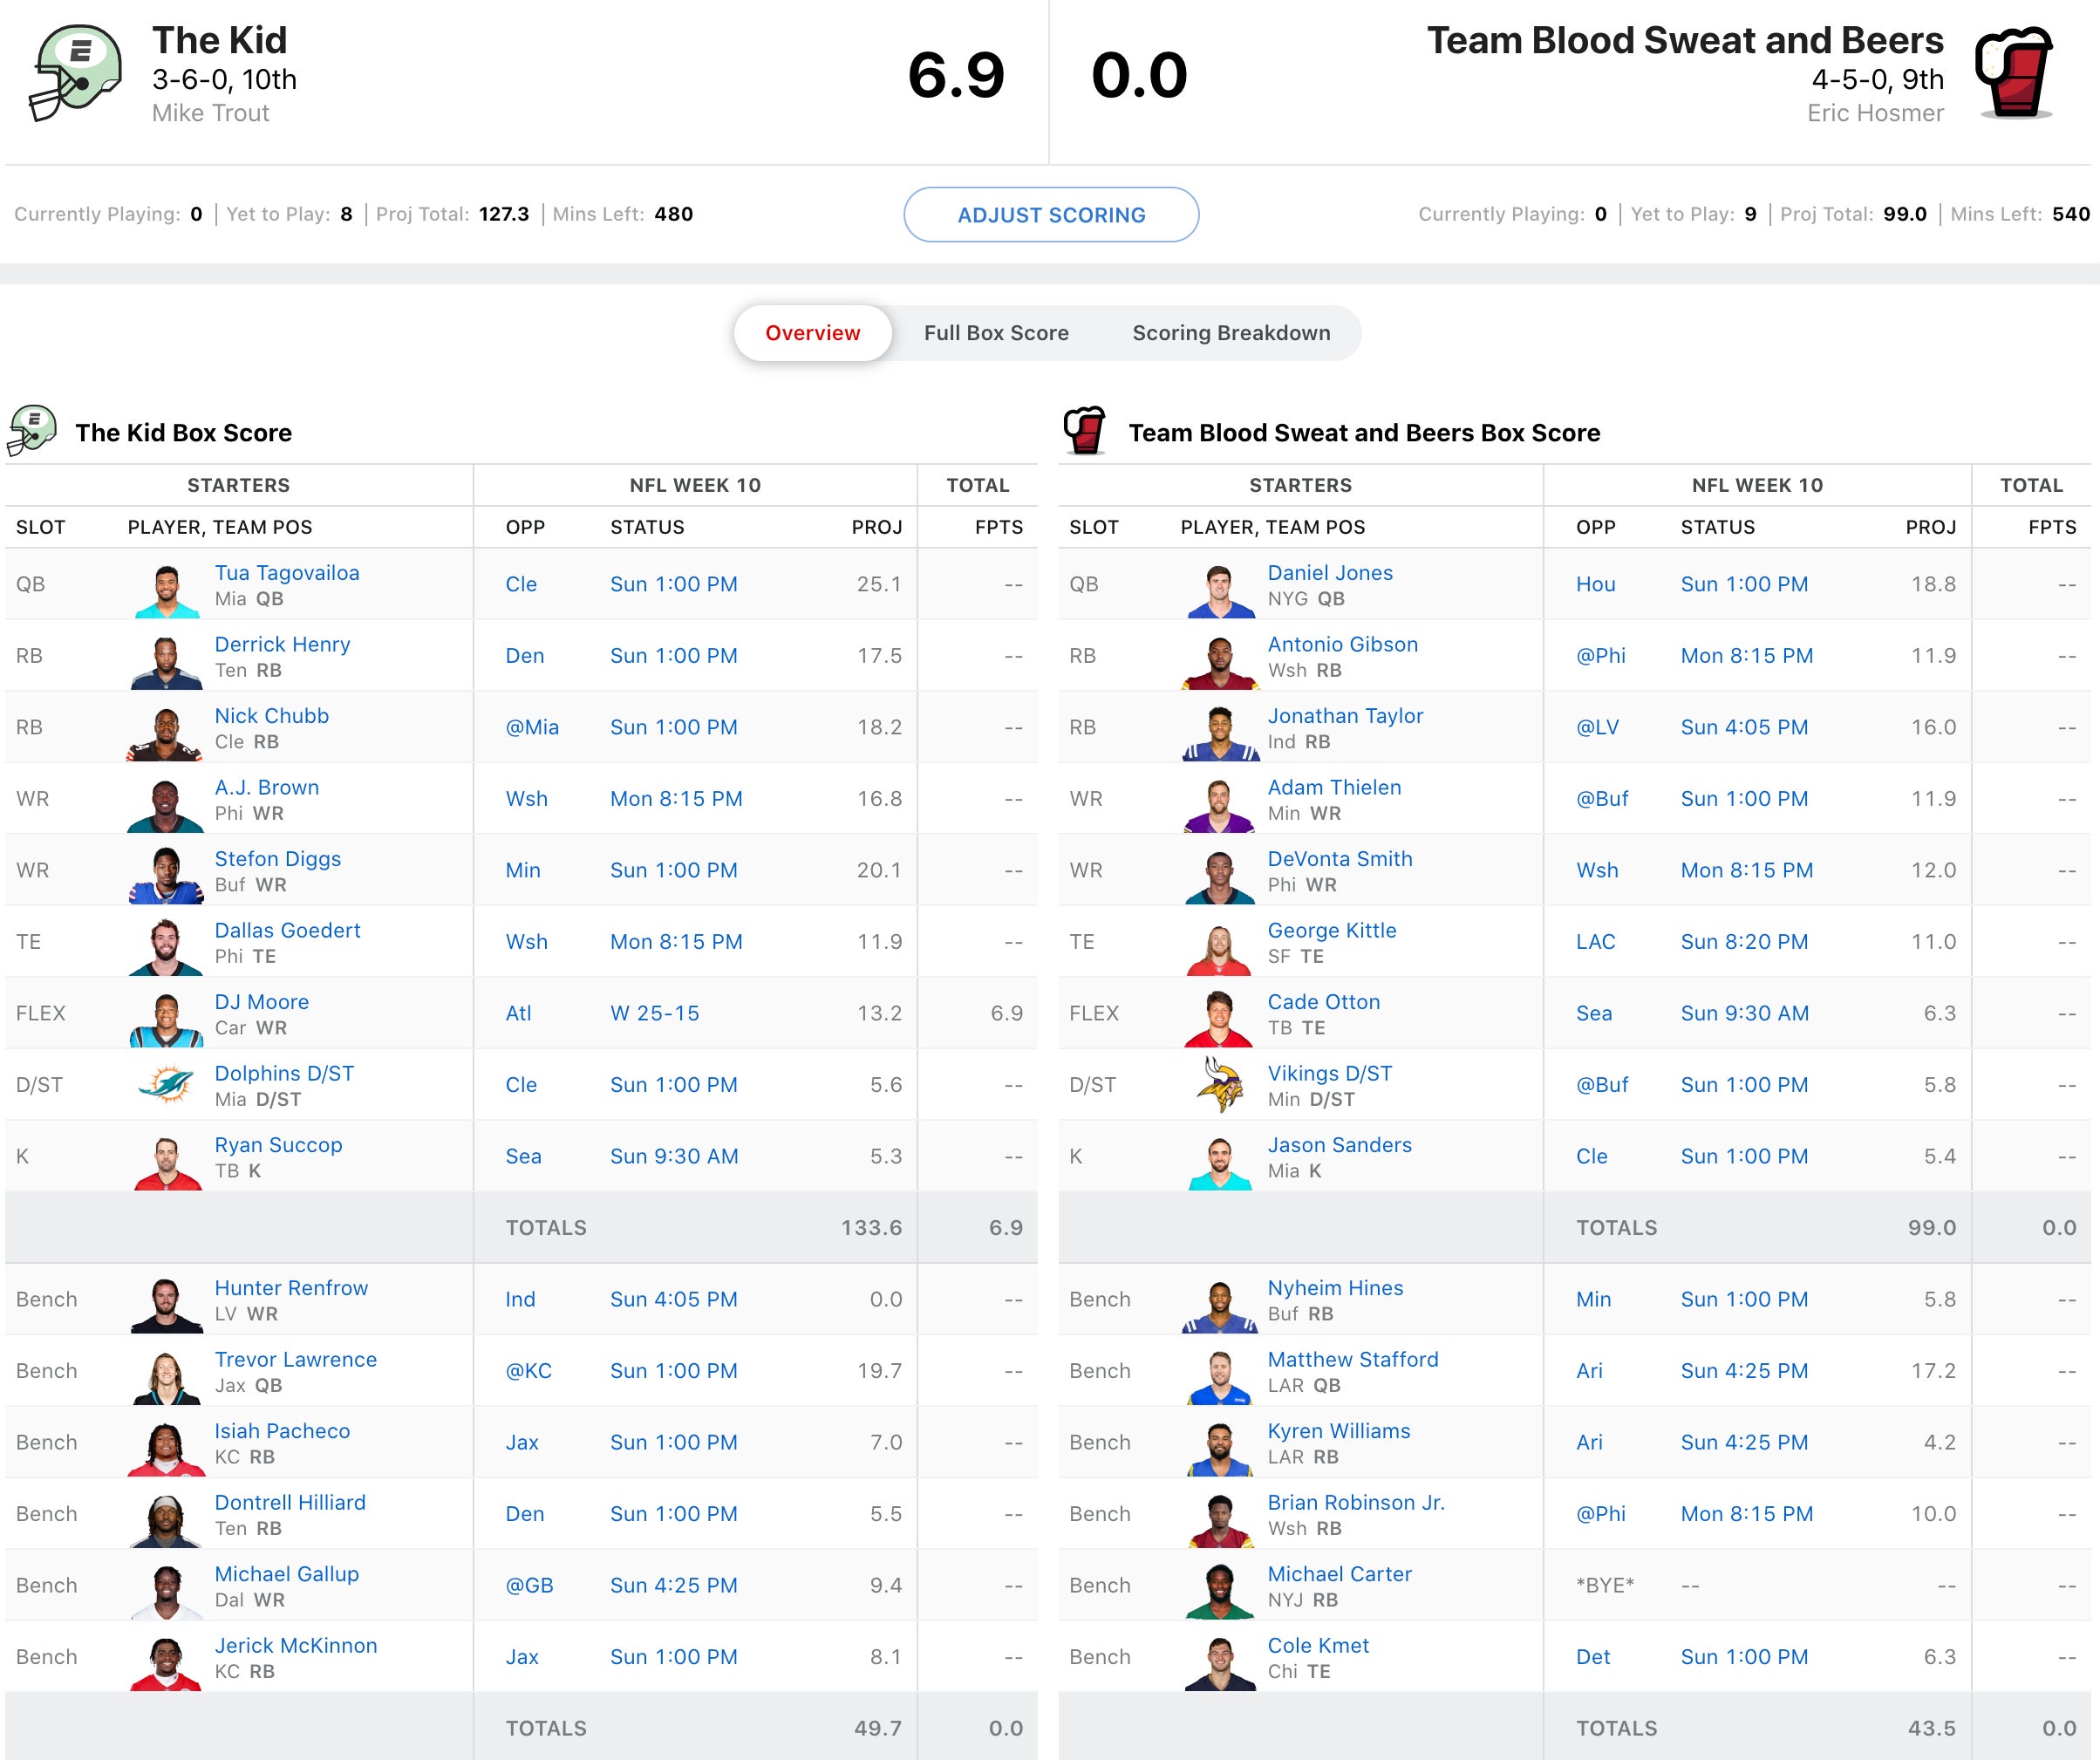Open Matthew Stafford's Sun 4:25 PM game
Screen dimensions: 2100x1760
click(1744, 1371)
